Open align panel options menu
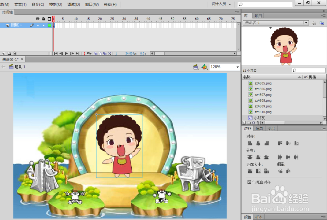The width and height of the screenshot is (327, 220). coord(323,128)
